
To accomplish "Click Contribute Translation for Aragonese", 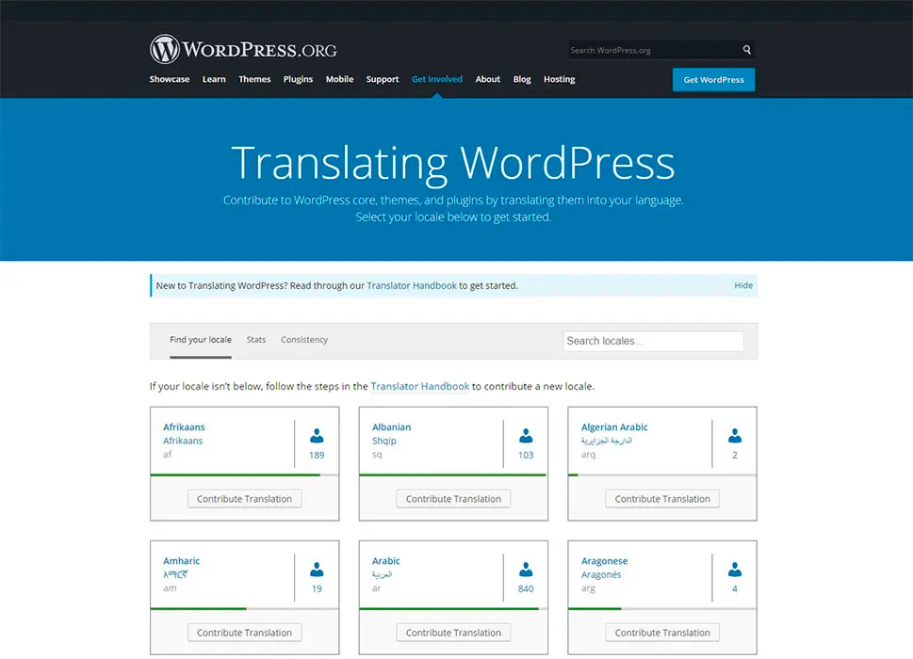I will tap(662, 633).
